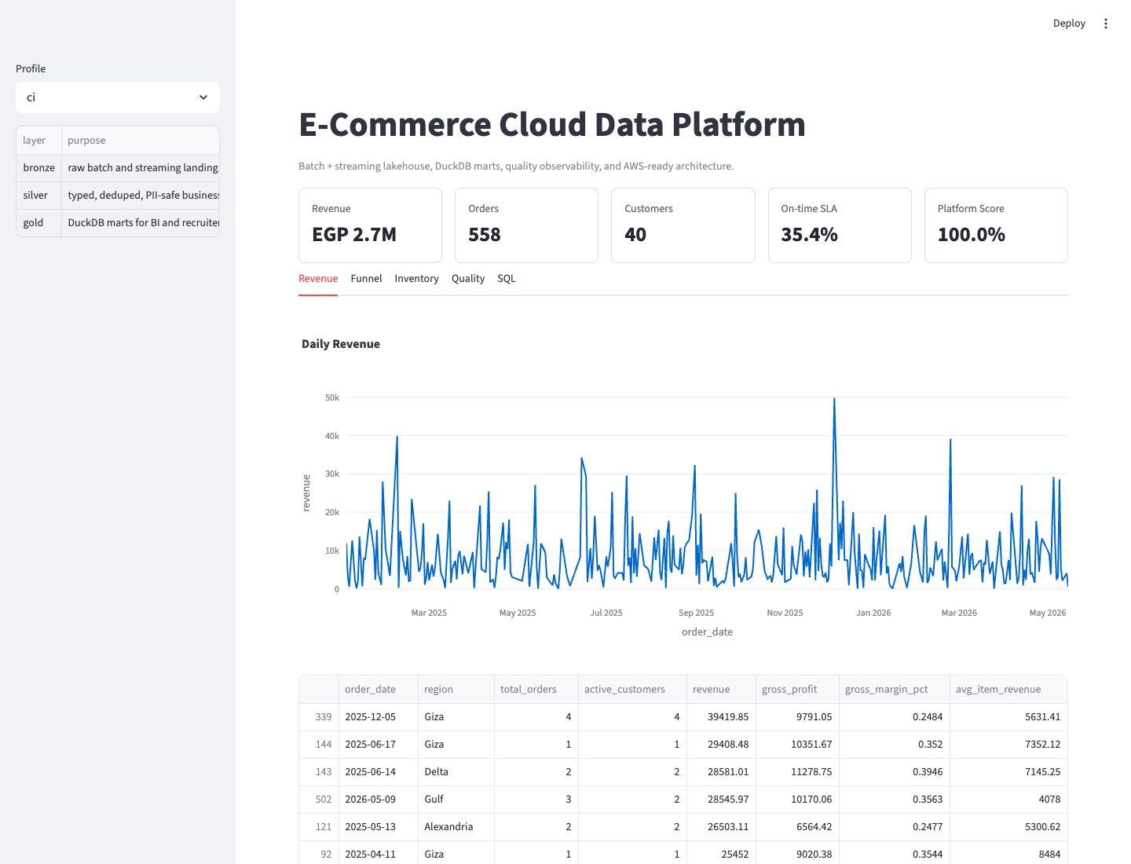Click the purpose column header in sidebar
Screen dimensions: 1131x864
point(141,141)
